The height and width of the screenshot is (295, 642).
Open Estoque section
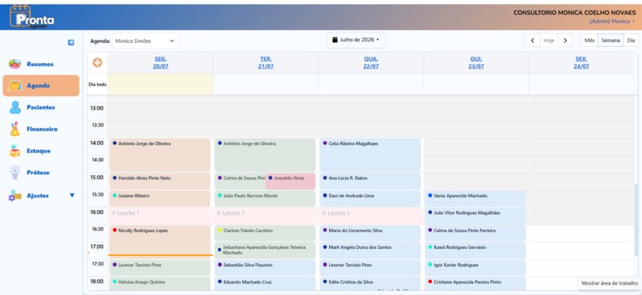38,151
